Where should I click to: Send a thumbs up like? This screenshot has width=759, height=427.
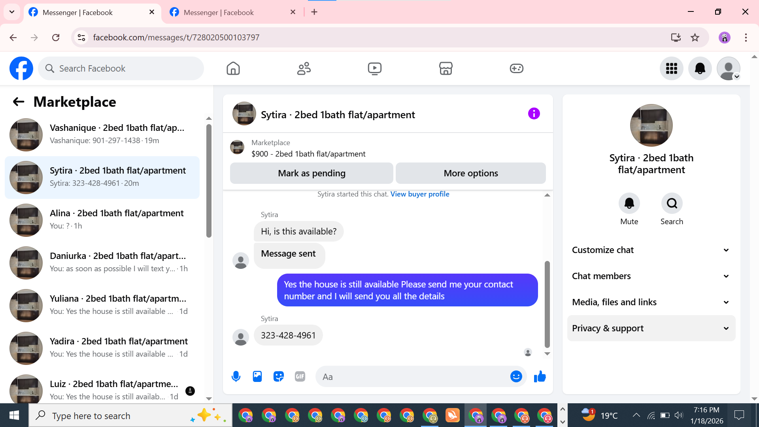click(x=540, y=376)
